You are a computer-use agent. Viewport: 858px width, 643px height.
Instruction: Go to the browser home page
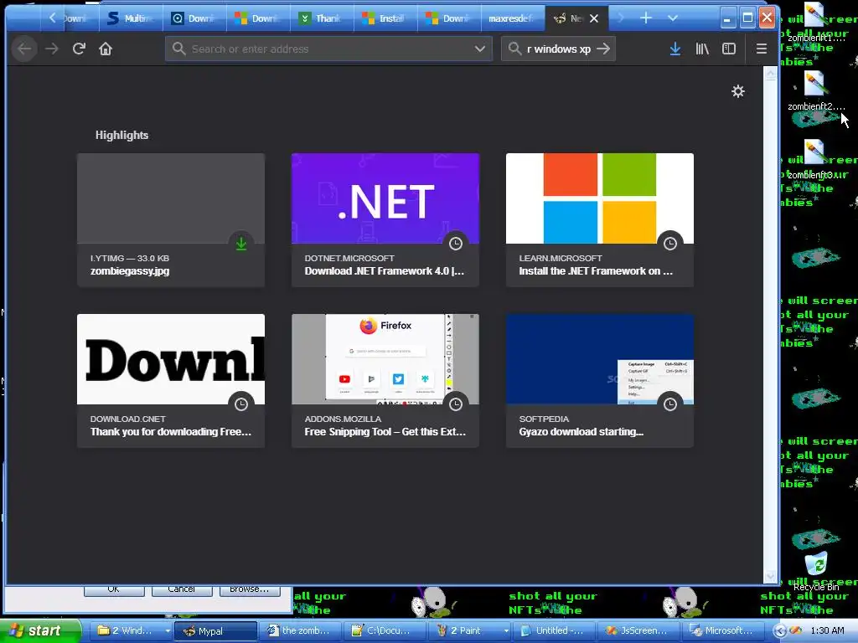pos(106,49)
